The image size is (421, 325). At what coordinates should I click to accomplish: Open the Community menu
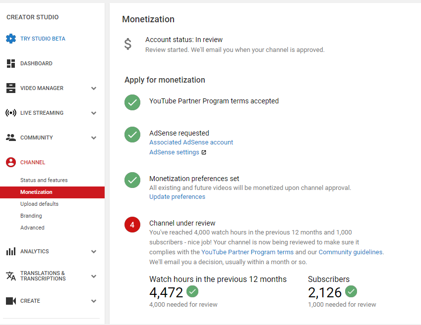coord(37,138)
